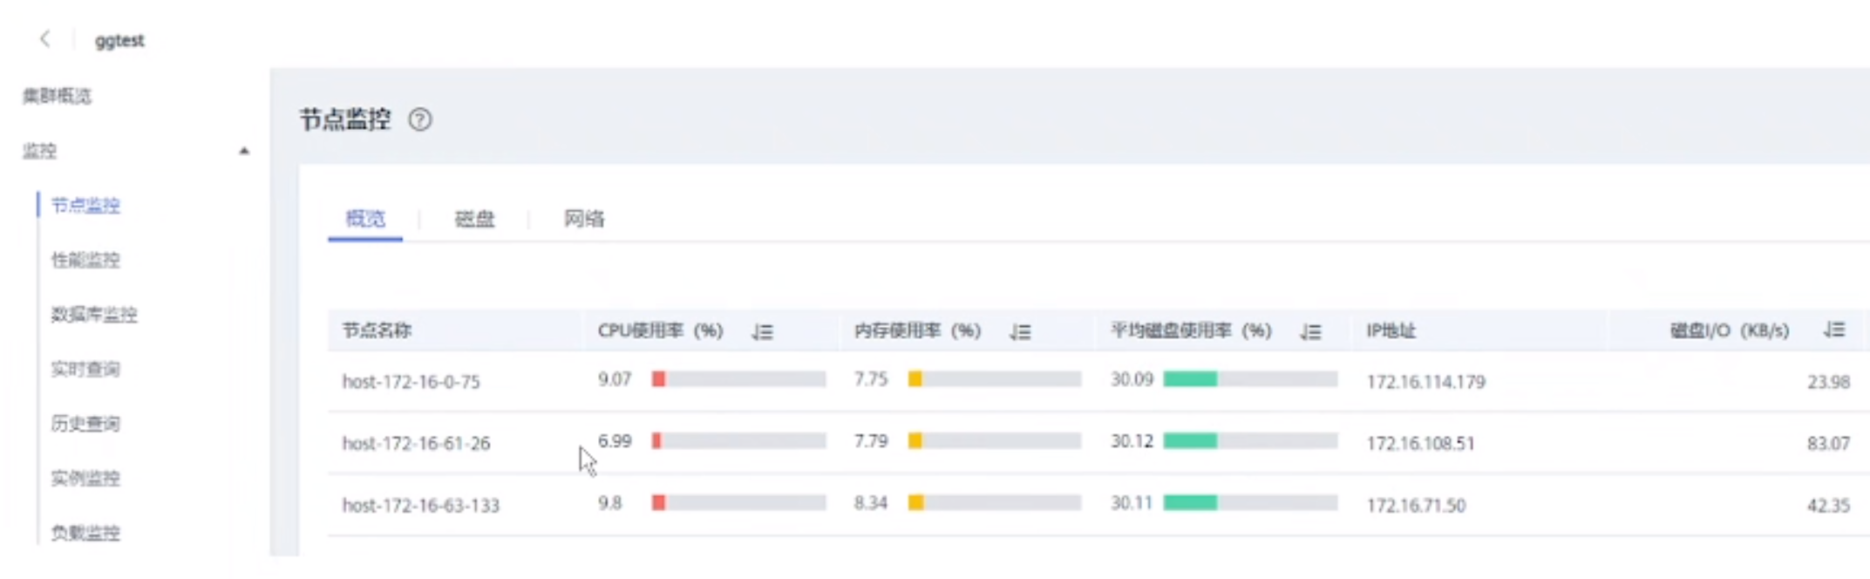Open 性能监控 in the sidebar
The height and width of the screenshot is (579, 1870).
coord(85,260)
